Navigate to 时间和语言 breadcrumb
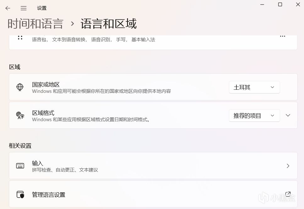This screenshot has height=209, width=304. 36,24
